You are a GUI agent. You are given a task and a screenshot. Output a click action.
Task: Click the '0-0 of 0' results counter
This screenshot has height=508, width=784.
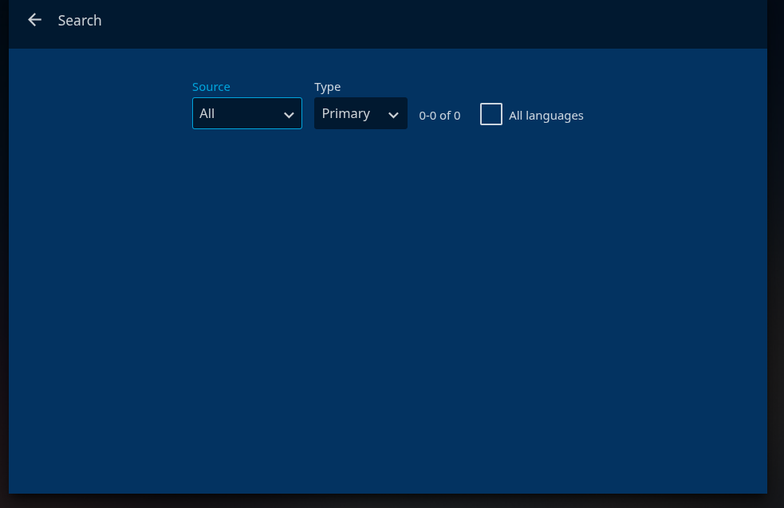tap(439, 116)
